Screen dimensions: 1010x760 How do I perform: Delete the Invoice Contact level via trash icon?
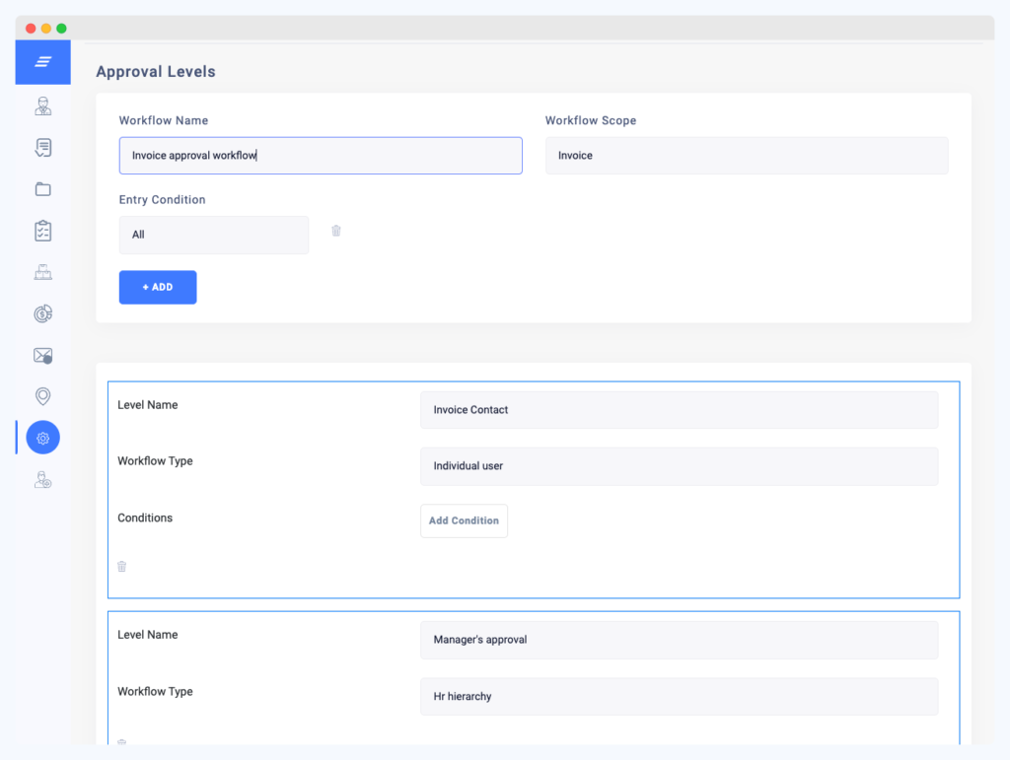click(x=121, y=567)
